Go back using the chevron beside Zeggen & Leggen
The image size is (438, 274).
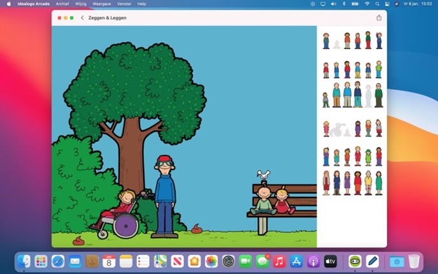(x=82, y=18)
